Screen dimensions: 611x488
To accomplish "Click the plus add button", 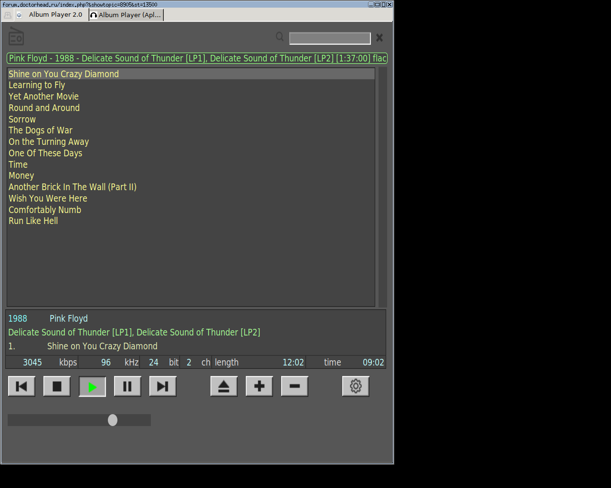I will [x=259, y=386].
